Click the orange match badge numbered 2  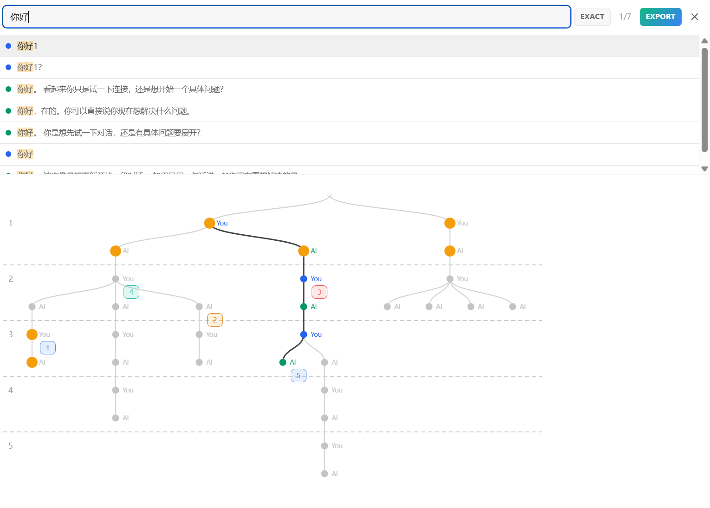click(x=215, y=320)
